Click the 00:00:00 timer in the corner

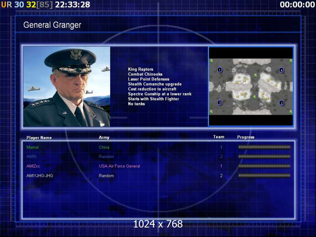[x=297, y=5]
